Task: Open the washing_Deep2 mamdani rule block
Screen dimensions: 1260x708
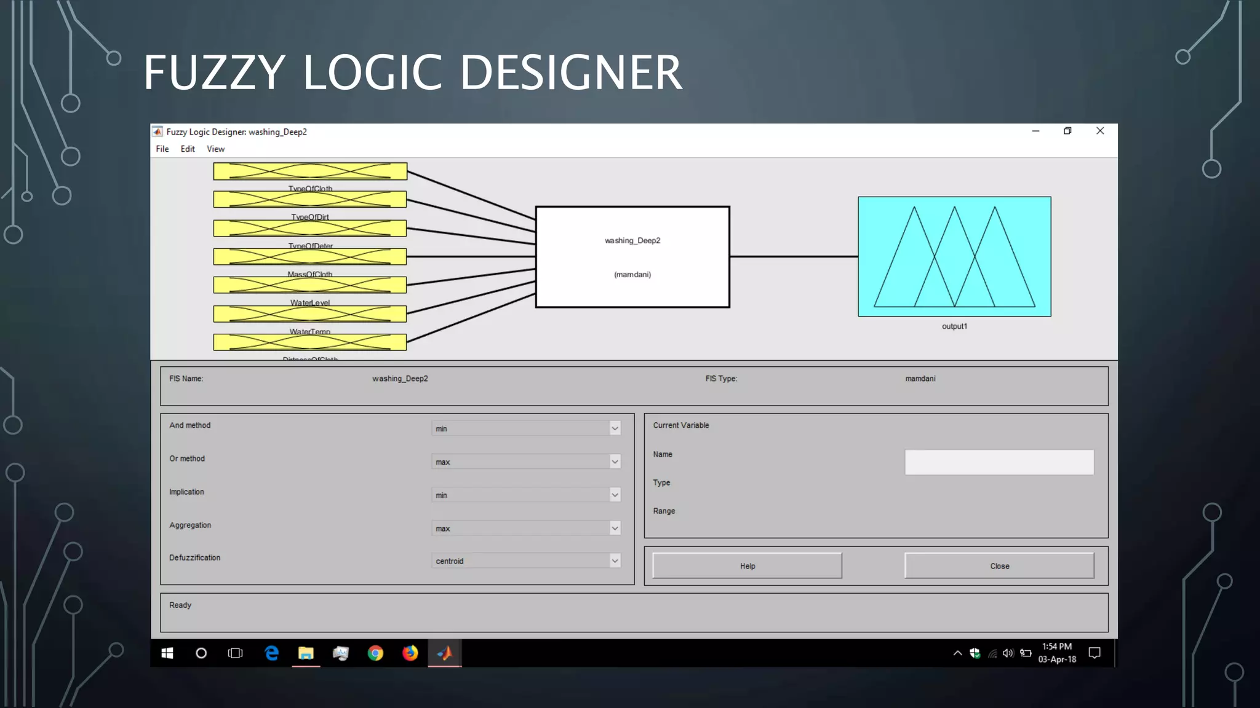Action: click(x=632, y=257)
